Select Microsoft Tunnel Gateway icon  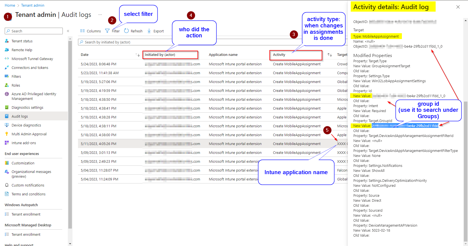[7, 59]
